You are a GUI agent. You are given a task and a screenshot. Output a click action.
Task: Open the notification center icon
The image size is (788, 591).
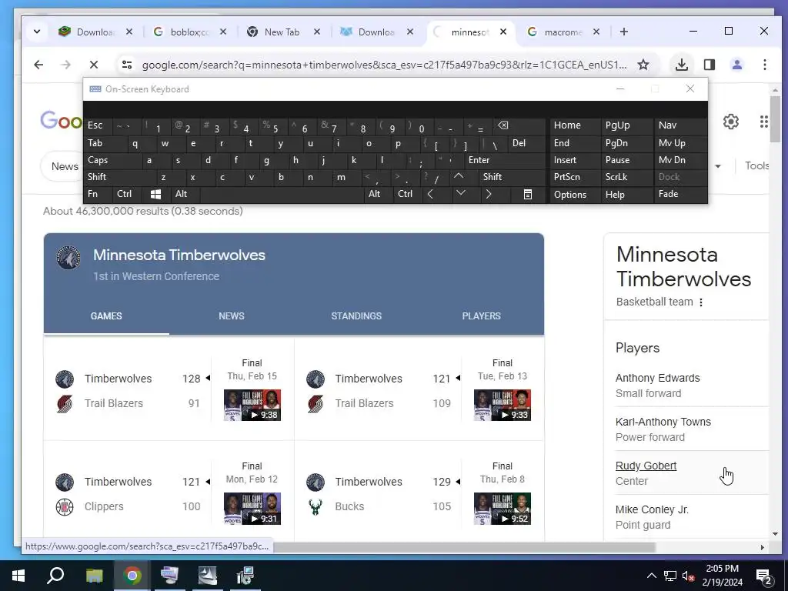(764, 576)
